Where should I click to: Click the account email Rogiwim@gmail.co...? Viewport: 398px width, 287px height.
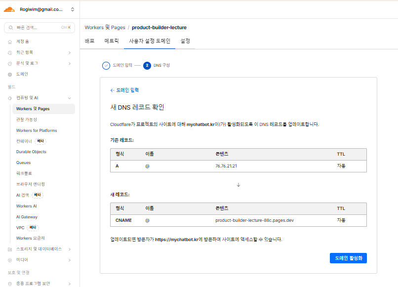pyautogui.click(x=41, y=9)
